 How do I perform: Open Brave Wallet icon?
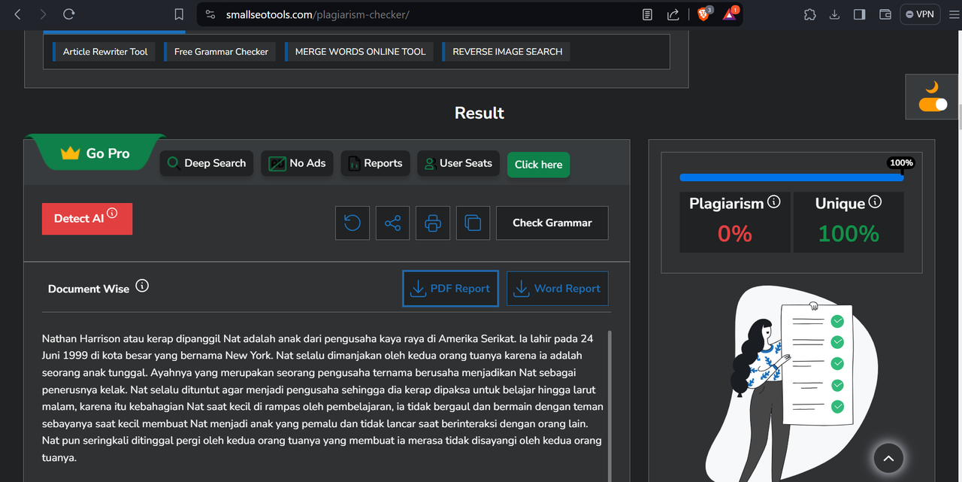[x=885, y=14]
